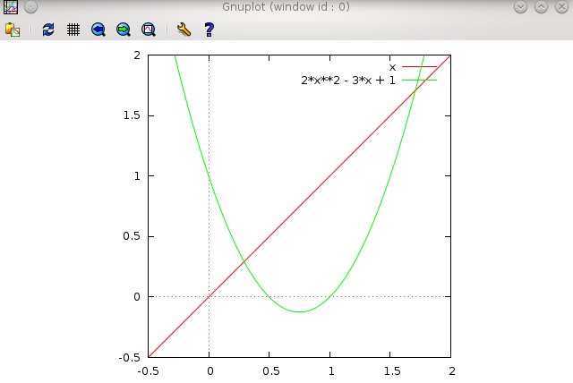Click the lowest point of the green parabola
The height and width of the screenshot is (383, 573).
pyautogui.click(x=300, y=311)
